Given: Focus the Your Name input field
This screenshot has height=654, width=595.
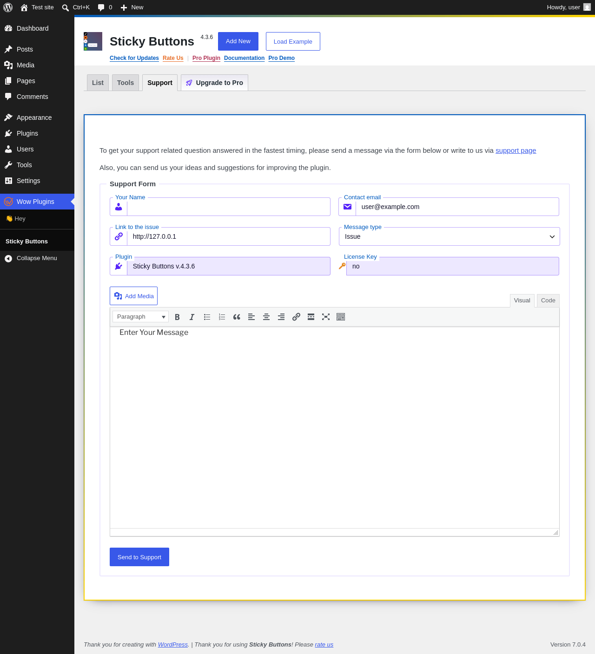Looking at the screenshot, I should [x=229, y=207].
